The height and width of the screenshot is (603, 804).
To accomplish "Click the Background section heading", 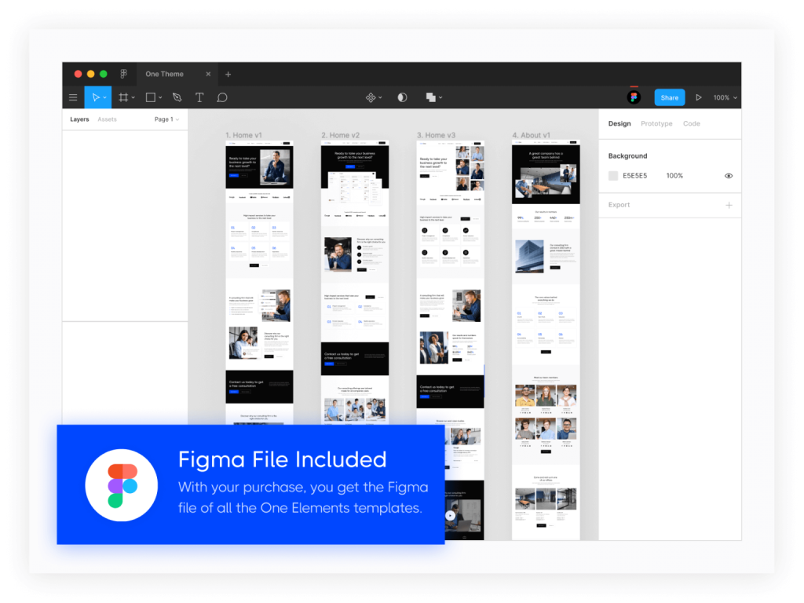I will 627,156.
